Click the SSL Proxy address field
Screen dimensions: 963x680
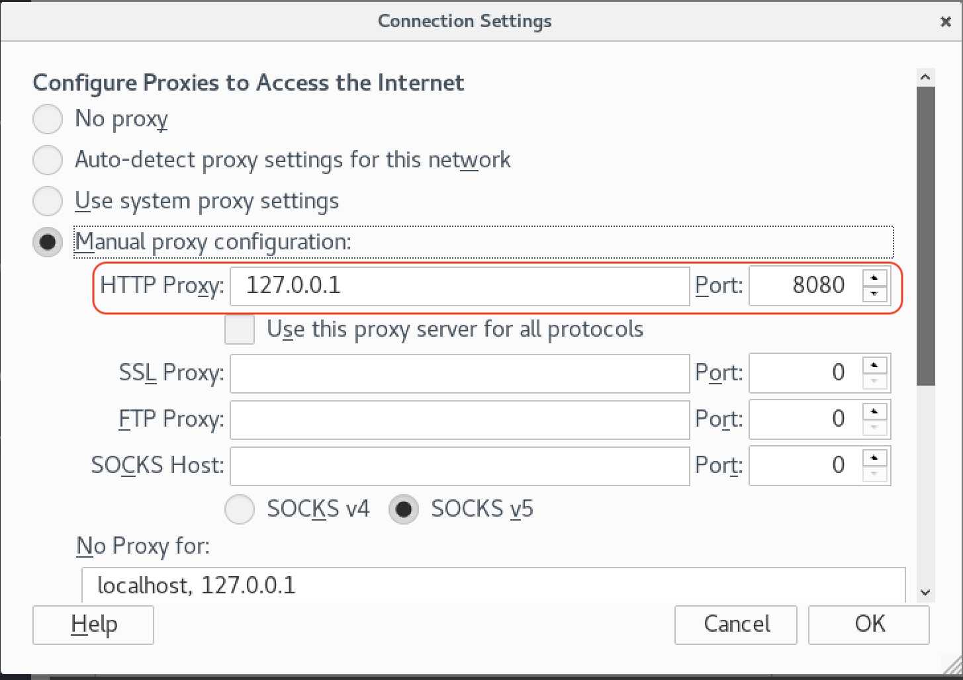tap(459, 373)
